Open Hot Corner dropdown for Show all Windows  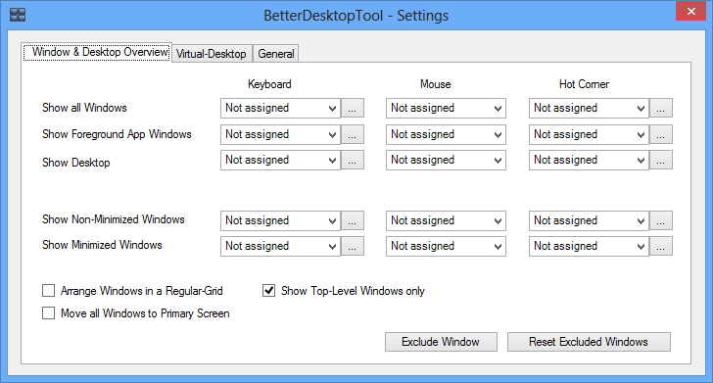[x=589, y=109]
